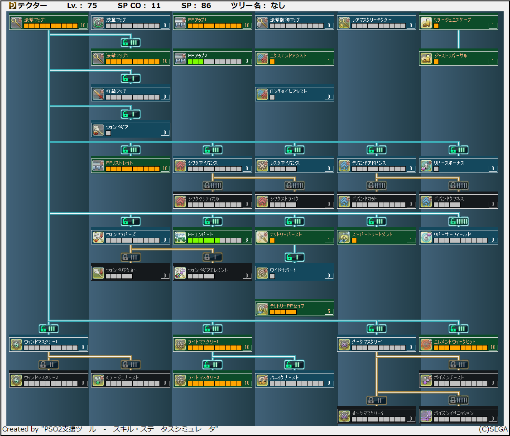
Task: Select the PPアップ2 skill icon
Action: pos(180,58)
